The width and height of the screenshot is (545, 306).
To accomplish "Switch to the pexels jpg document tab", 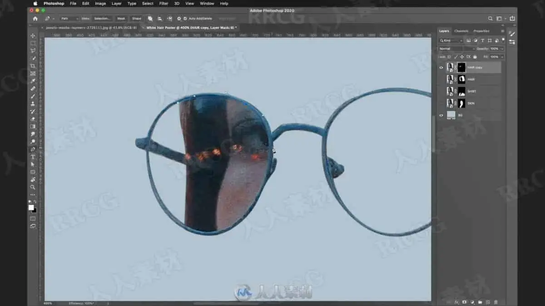I will point(91,28).
